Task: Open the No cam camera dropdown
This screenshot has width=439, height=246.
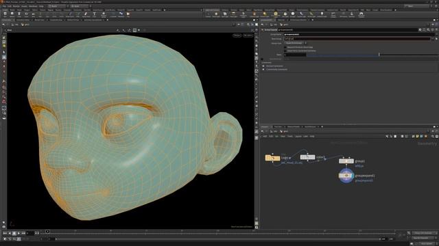Action: click(248, 36)
